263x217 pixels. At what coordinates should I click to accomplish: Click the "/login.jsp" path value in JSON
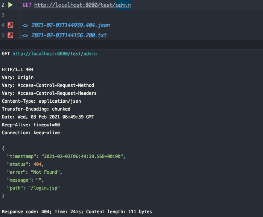coord(44,188)
